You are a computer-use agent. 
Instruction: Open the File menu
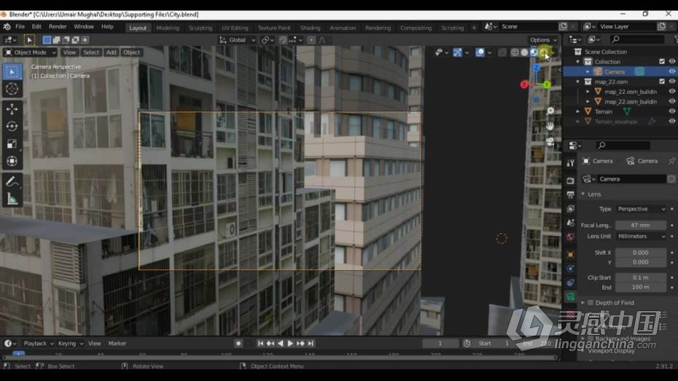click(x=20, y=27)
